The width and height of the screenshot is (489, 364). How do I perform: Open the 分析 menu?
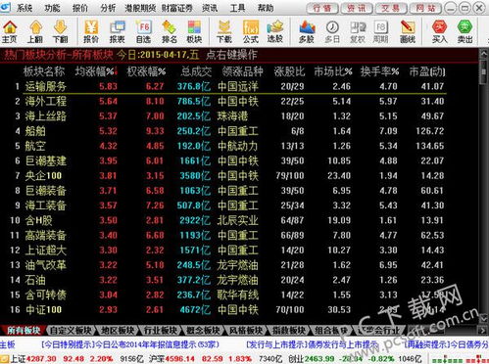pyautogui.click(x=108, y=8)
